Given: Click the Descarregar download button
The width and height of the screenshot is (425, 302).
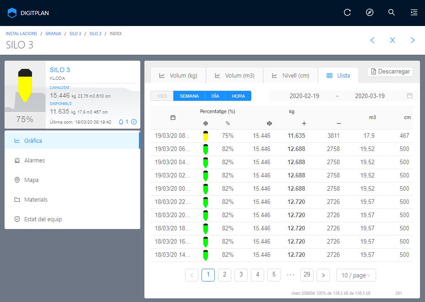Looking at the screenshot, I should pos(390,72).
